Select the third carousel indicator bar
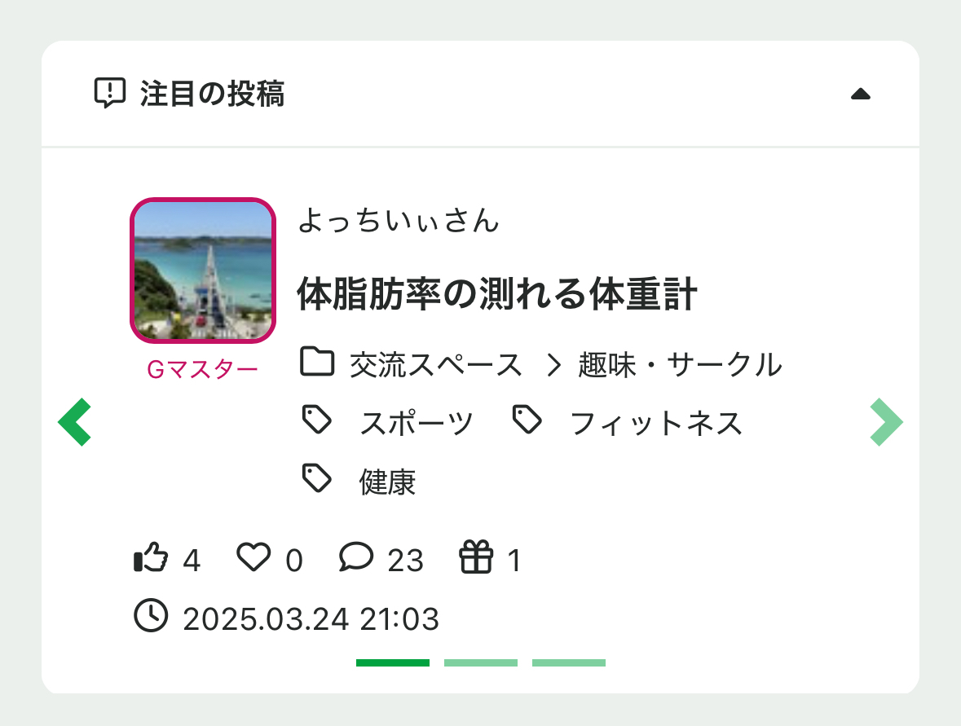Screen dimensions: 961x726 [569, 662]
